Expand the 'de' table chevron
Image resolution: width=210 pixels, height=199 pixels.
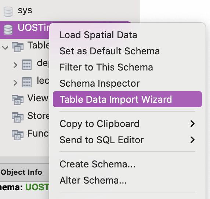[x=15, y=65]
